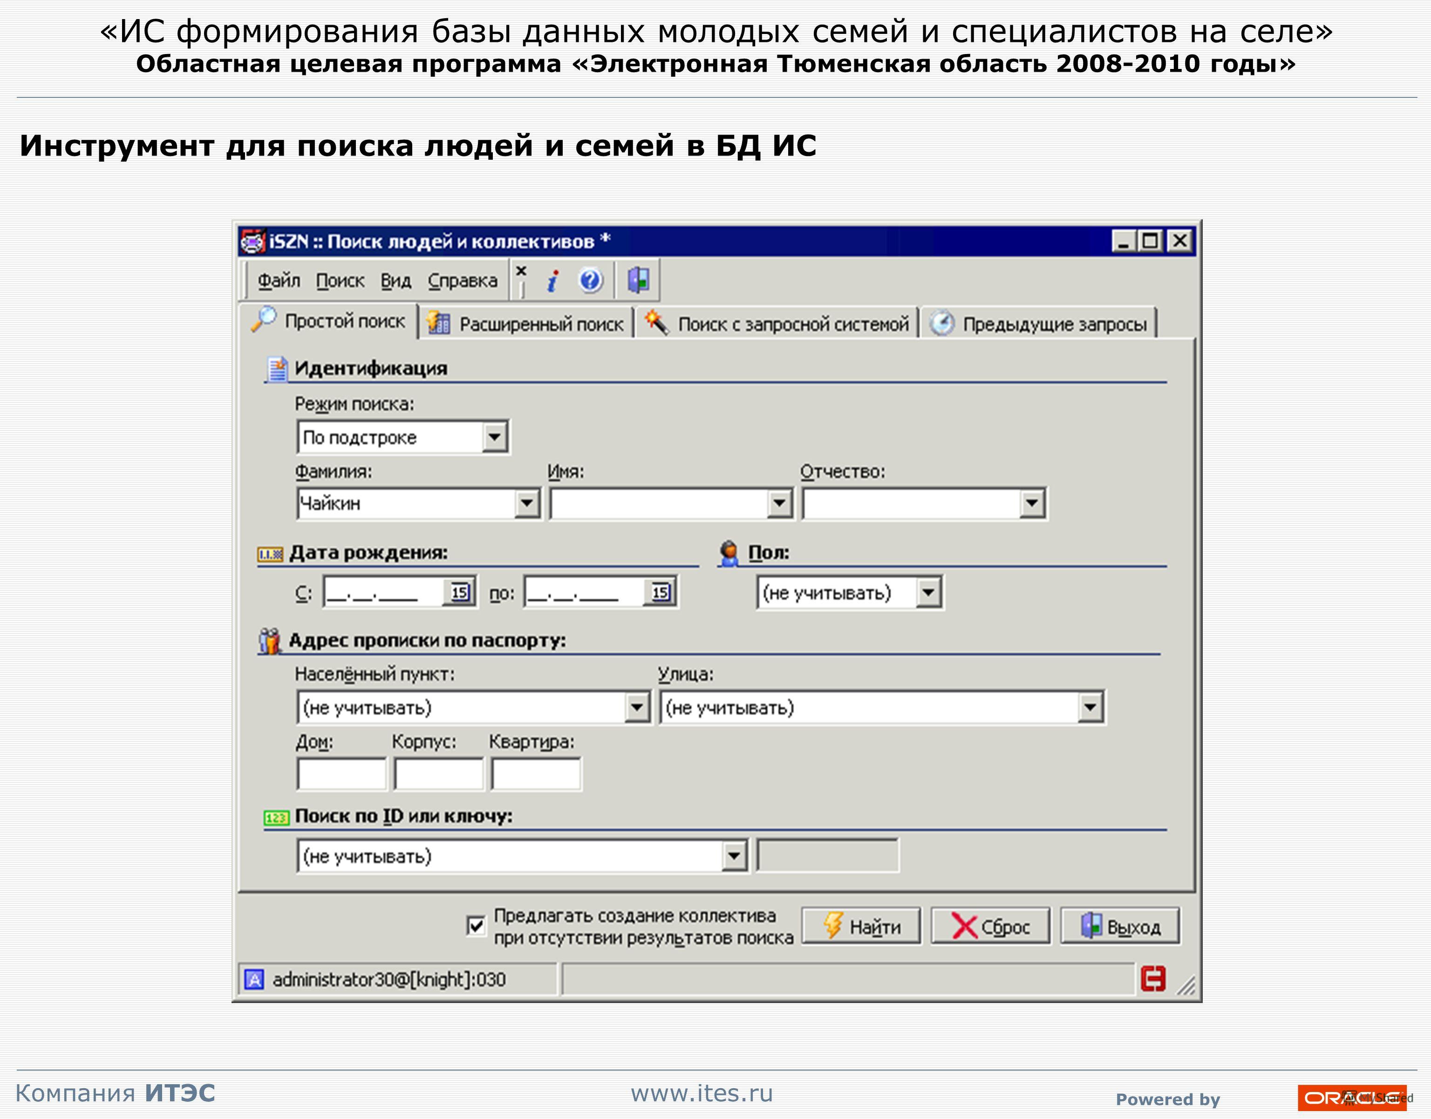Screen dimensions: 1431x1119
Task: Click the red connection status icon
Action: 1153,979
